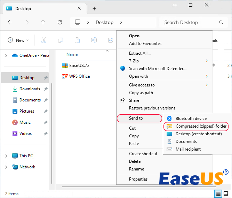Choose Delete from context menu
232x198 pixels.
tap(135, 161)
